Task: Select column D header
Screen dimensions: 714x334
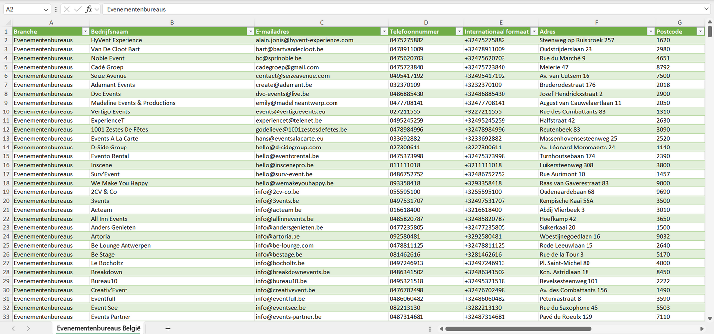Action: (x=426, y=23)
